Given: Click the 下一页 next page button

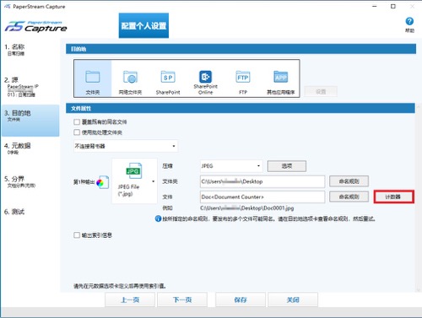Looking at the screenshot, I should click(182, 299).
